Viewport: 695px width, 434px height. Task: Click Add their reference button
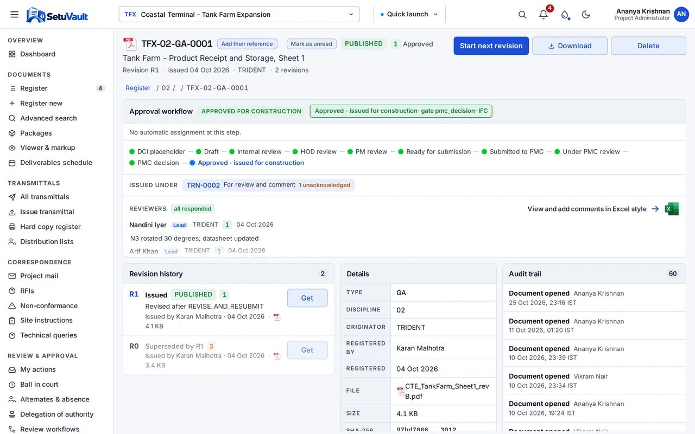point(247,44)
